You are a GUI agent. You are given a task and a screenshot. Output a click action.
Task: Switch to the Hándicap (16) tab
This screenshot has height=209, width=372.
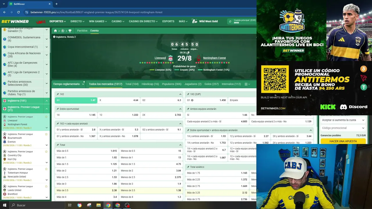[x=150, y=84]
